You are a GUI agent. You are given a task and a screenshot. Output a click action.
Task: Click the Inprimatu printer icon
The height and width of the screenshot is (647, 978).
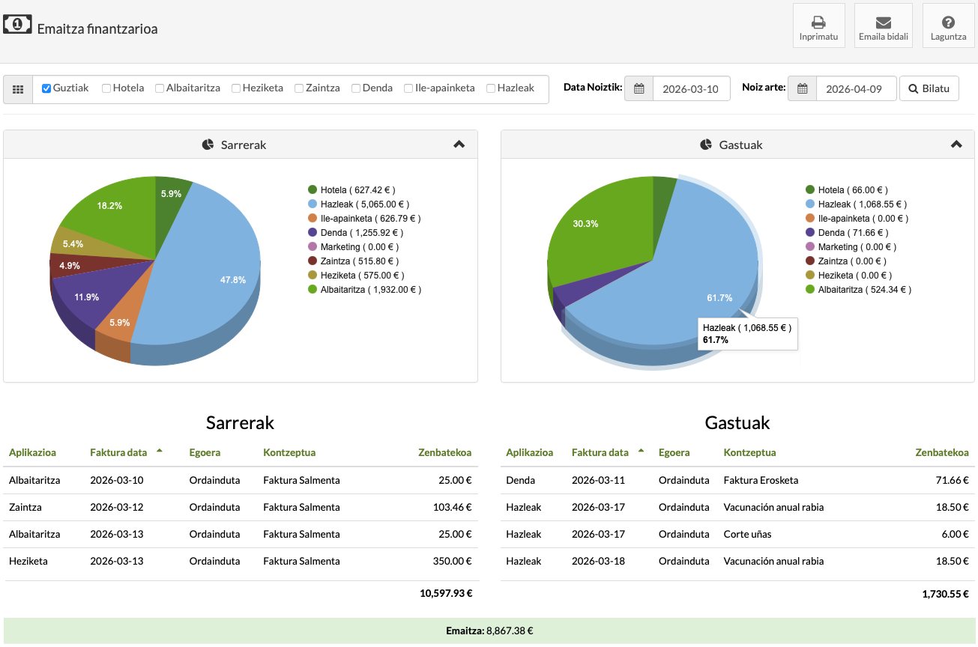pyautogui.click(x=818, y=22)
